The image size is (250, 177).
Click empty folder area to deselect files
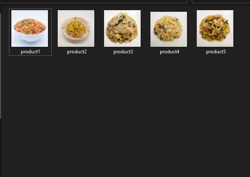coord(126,115)
